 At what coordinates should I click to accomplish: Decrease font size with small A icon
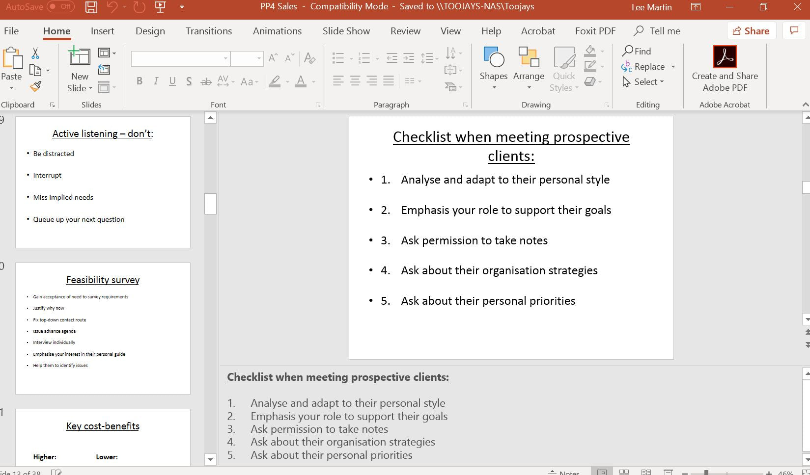pyautogui.click(x=290, y=58)
